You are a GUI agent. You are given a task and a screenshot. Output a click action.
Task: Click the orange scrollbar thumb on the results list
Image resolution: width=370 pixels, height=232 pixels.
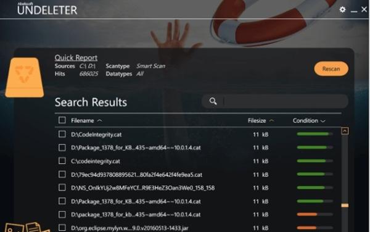coord(345,205)
